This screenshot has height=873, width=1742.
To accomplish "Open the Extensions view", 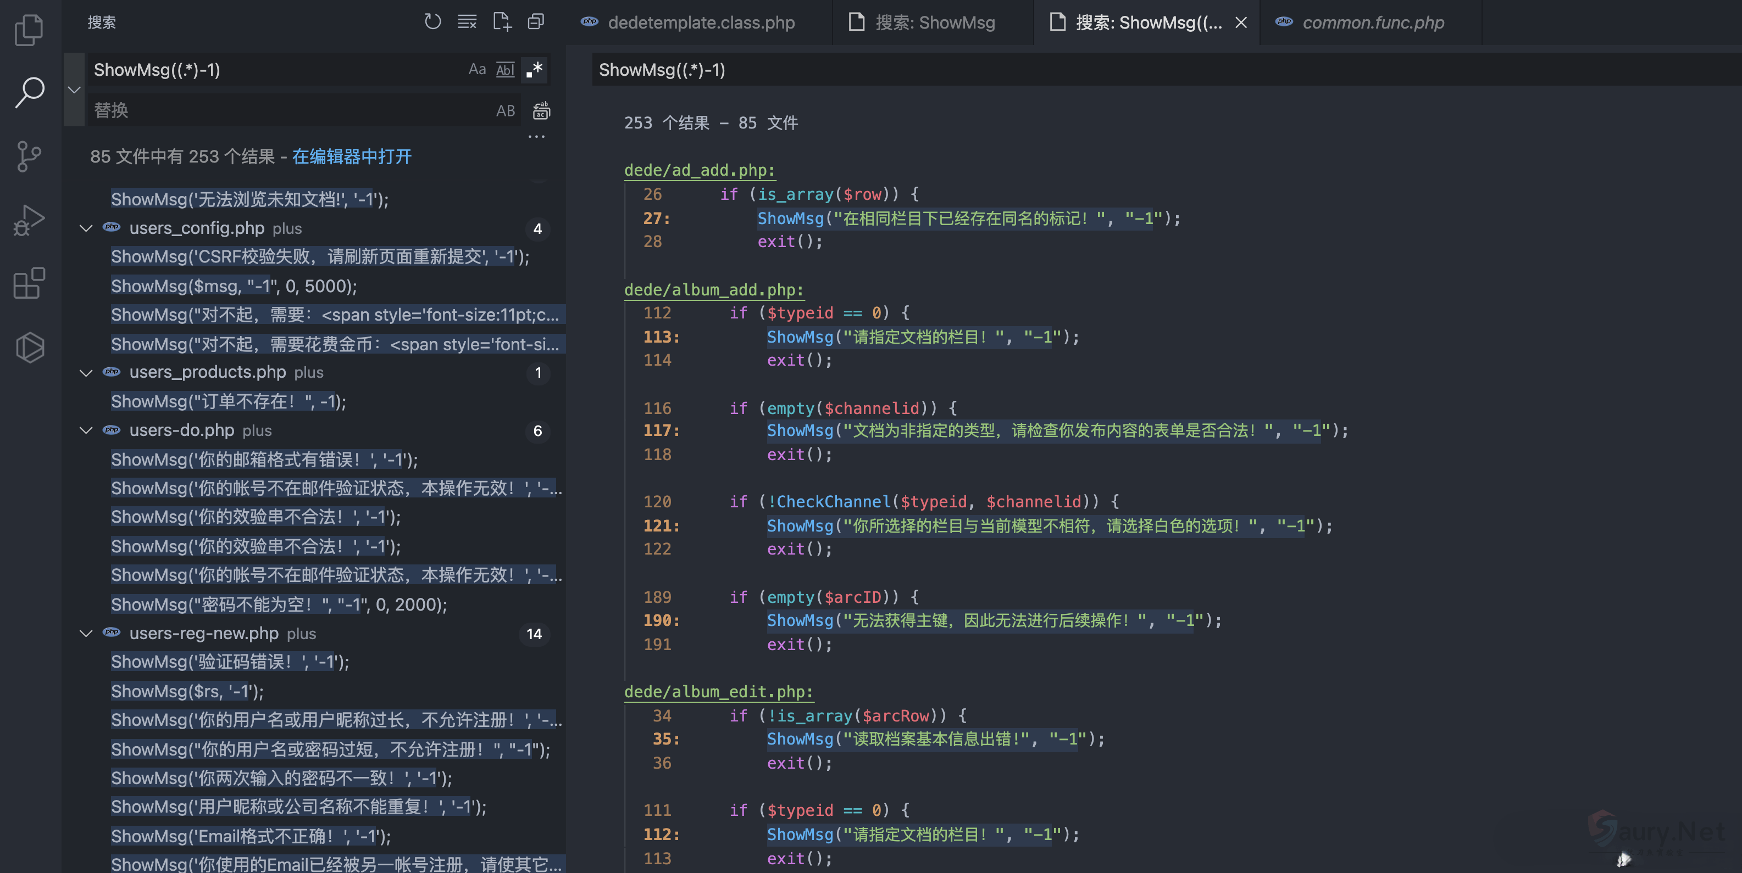I will point(29,283).
